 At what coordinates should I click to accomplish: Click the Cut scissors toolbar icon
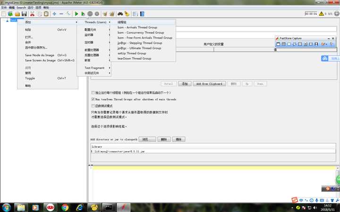pos(32,14)
